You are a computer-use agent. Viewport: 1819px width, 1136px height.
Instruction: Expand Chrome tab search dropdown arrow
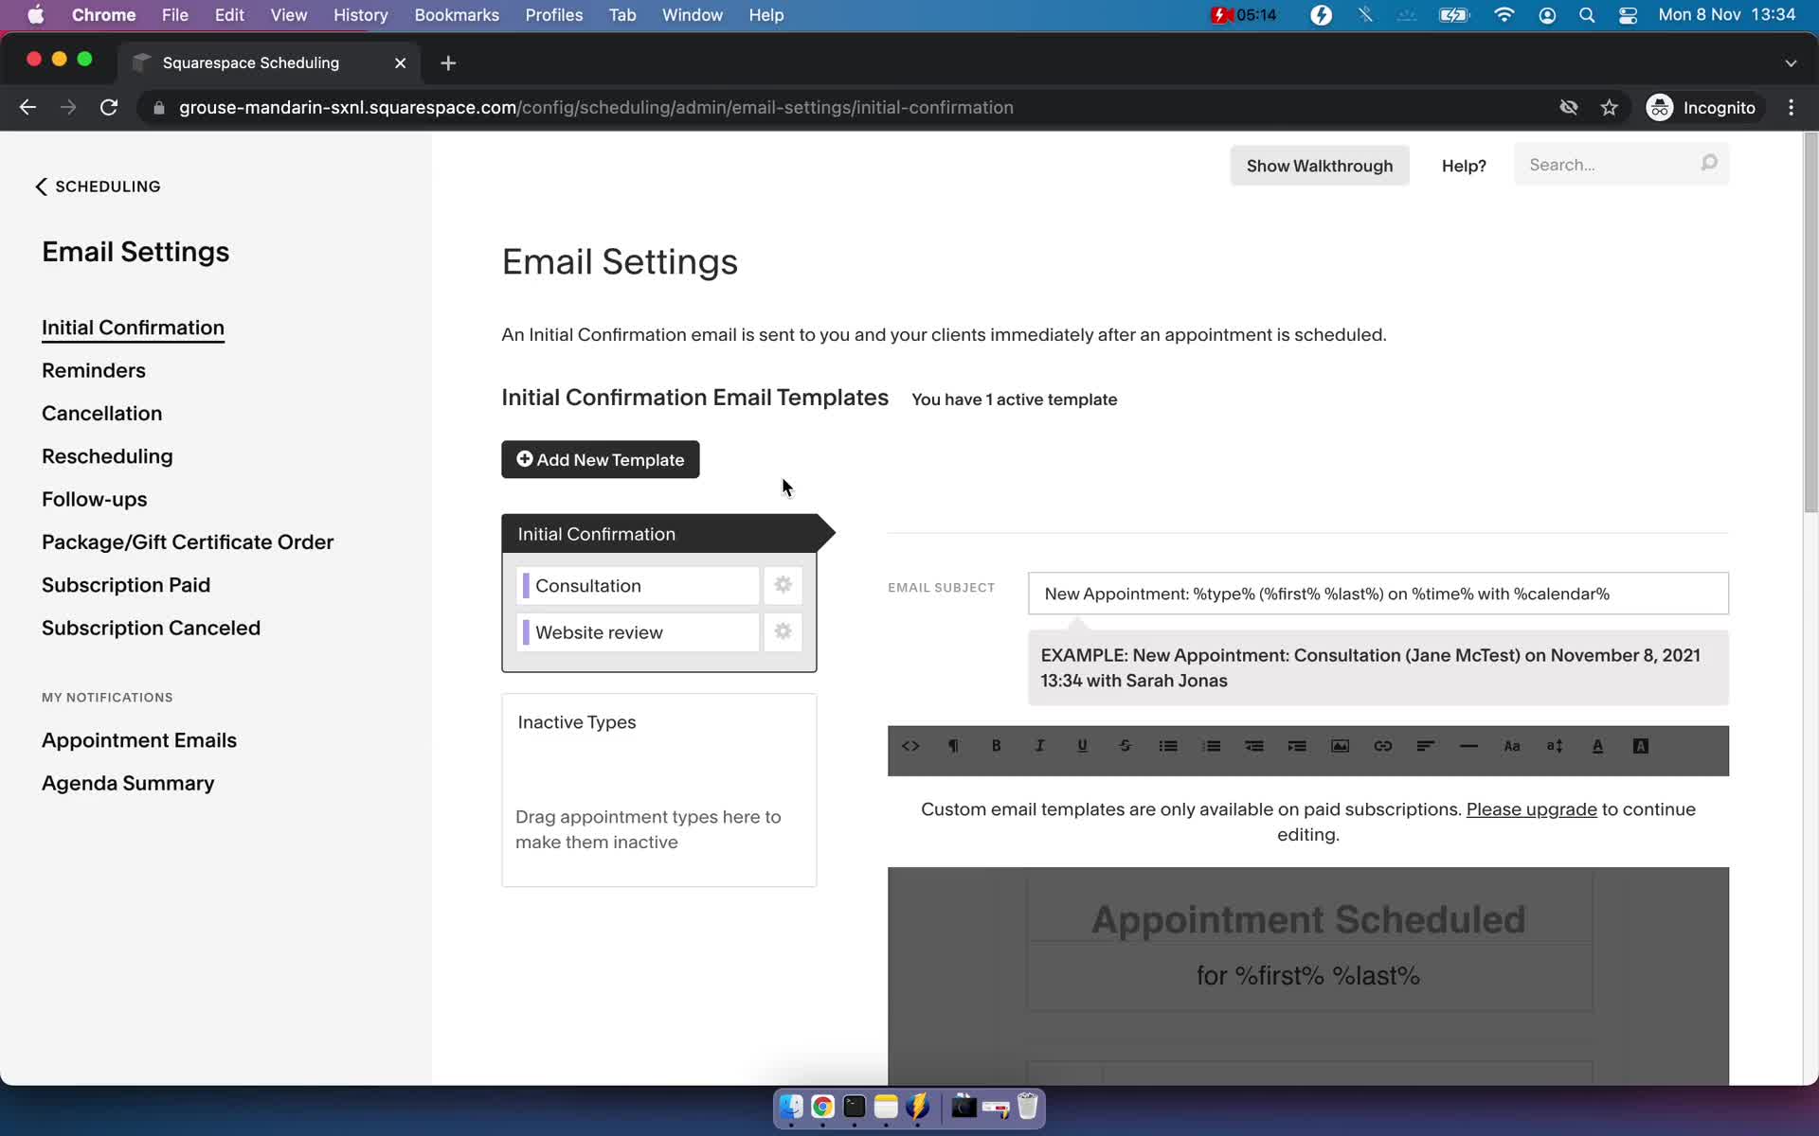pyautogui.click(x=1791, y=62)
